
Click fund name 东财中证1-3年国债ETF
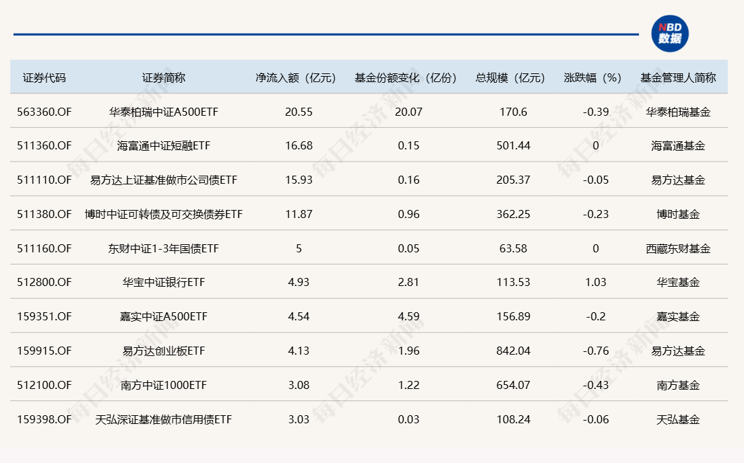pyautogui.click(x=164, y=248)
